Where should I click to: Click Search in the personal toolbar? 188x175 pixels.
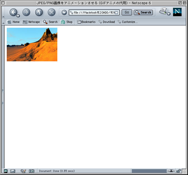50,22
